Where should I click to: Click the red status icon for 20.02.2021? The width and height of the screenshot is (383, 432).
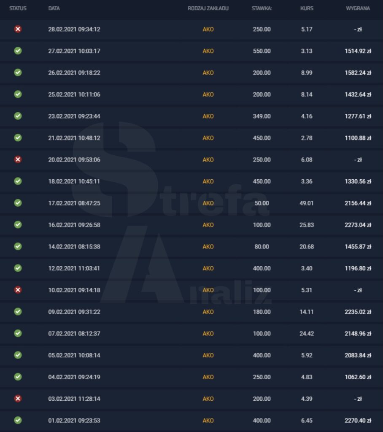18,159
